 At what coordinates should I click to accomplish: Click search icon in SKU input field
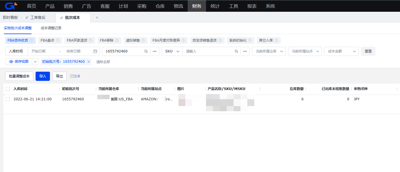pos(236,51)
